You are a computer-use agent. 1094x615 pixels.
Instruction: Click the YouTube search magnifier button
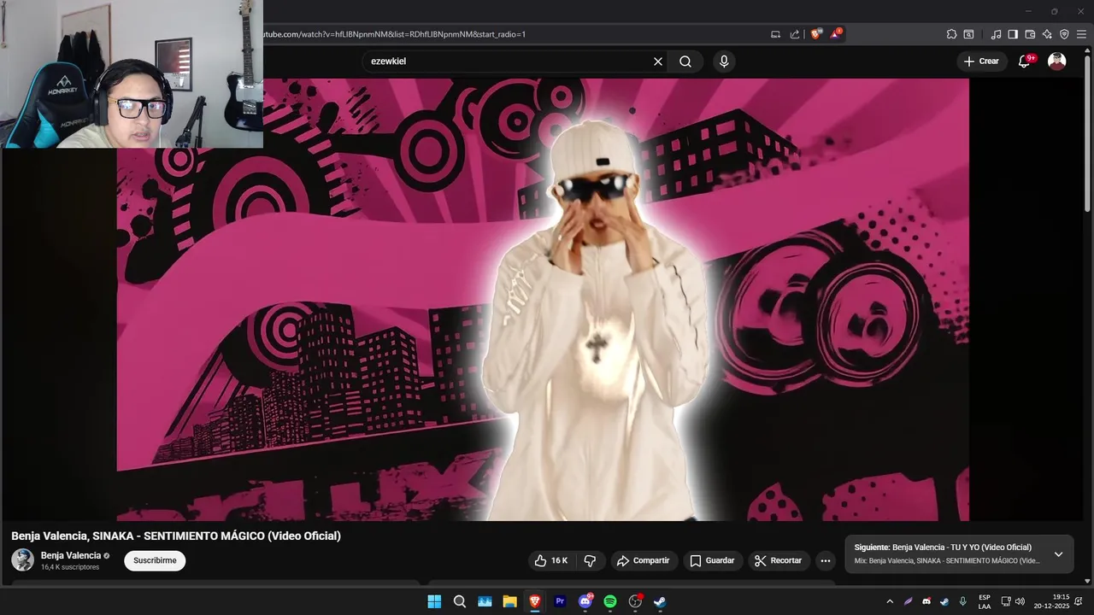pos(685,61)
